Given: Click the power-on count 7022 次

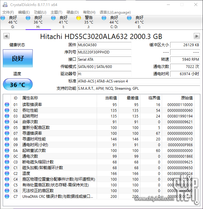Looking at the screenshot, I should (185, 66).
